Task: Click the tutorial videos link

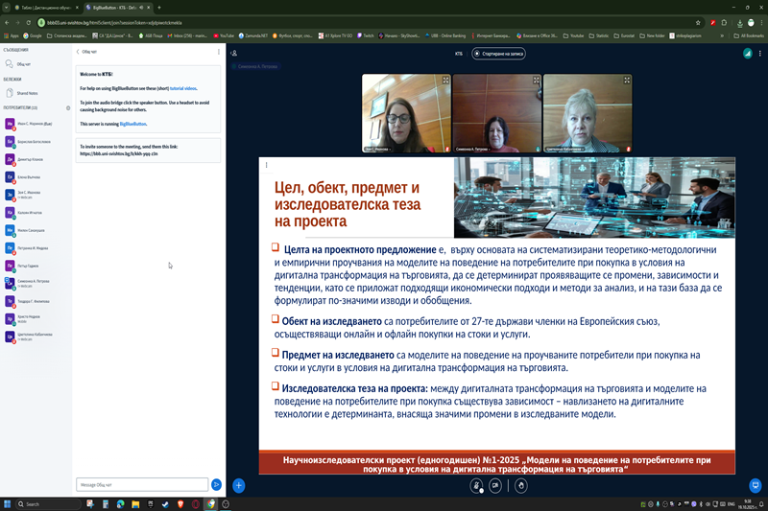Action: (x=183, y=87)
